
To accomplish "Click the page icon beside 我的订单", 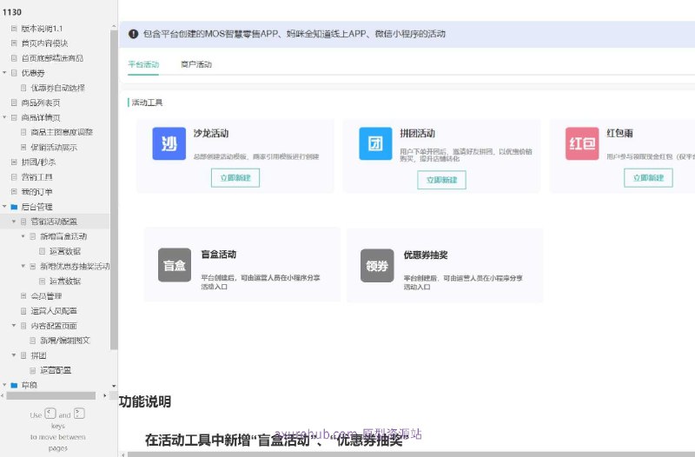I will pyautogui.click(x=14, y=192).
